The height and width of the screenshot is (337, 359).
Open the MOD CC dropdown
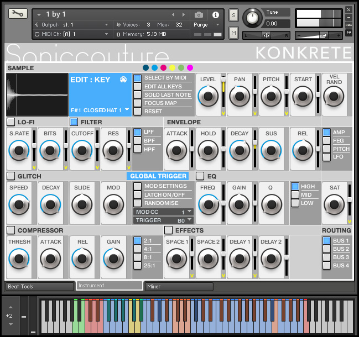coord(164,212)
